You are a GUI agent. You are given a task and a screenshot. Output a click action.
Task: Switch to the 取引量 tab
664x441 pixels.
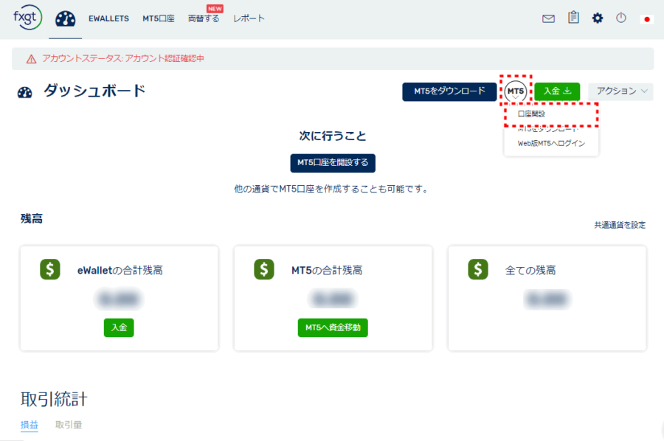click(69, 425)
